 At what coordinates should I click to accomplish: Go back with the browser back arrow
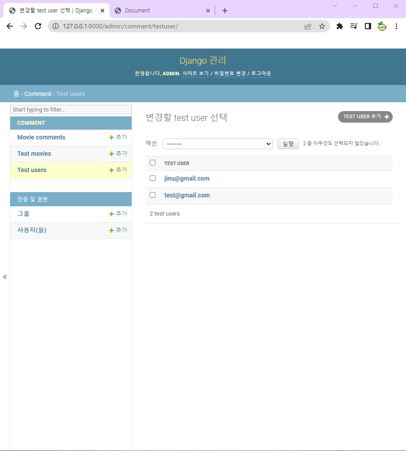(10, 26)
